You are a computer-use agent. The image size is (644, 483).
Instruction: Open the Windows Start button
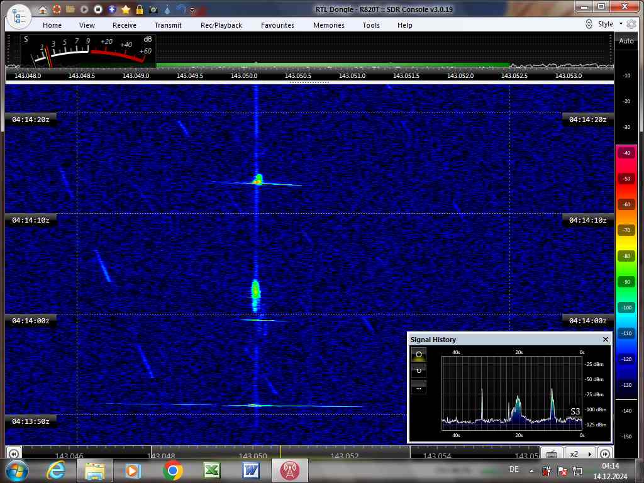pos(16,470)
